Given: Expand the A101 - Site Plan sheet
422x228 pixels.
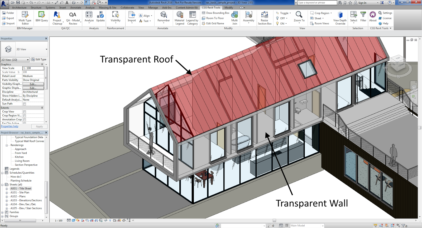Looking at the screenshot, I should (7, 192).
